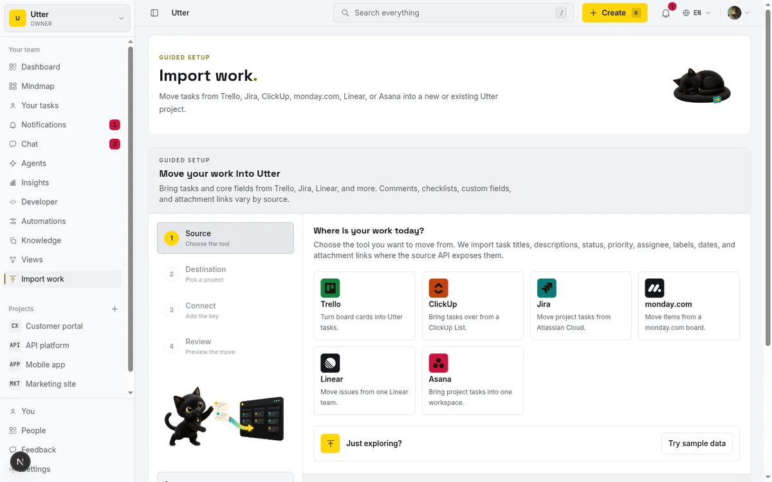Open Chat in the sidebar
The image size is (772, 482).
click(64, 144)
